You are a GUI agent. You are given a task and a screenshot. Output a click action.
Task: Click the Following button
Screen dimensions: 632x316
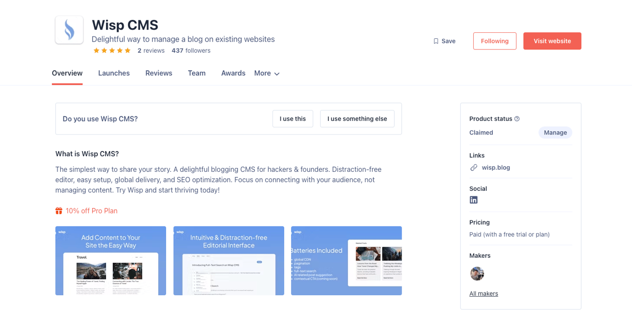pyautogui.click(x=495, y=41)
